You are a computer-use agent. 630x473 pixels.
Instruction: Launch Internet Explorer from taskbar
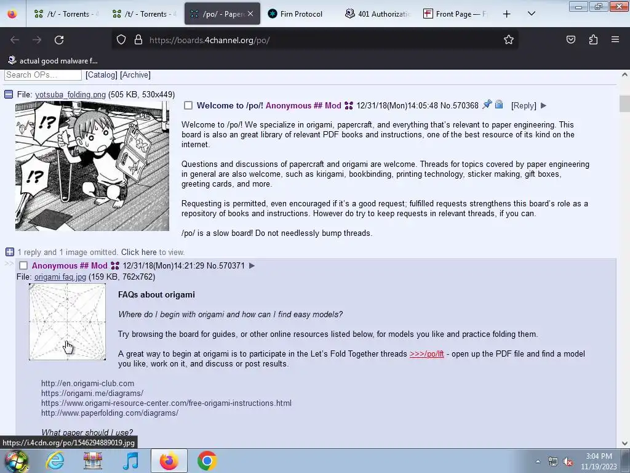point(55,461)
